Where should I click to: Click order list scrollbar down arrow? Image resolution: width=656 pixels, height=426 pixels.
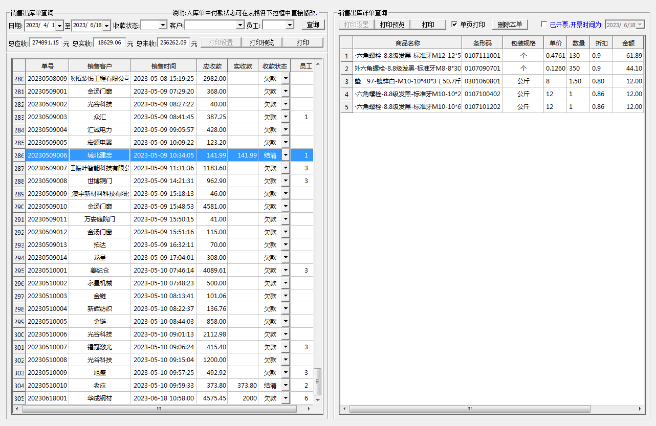coord(318,399)
